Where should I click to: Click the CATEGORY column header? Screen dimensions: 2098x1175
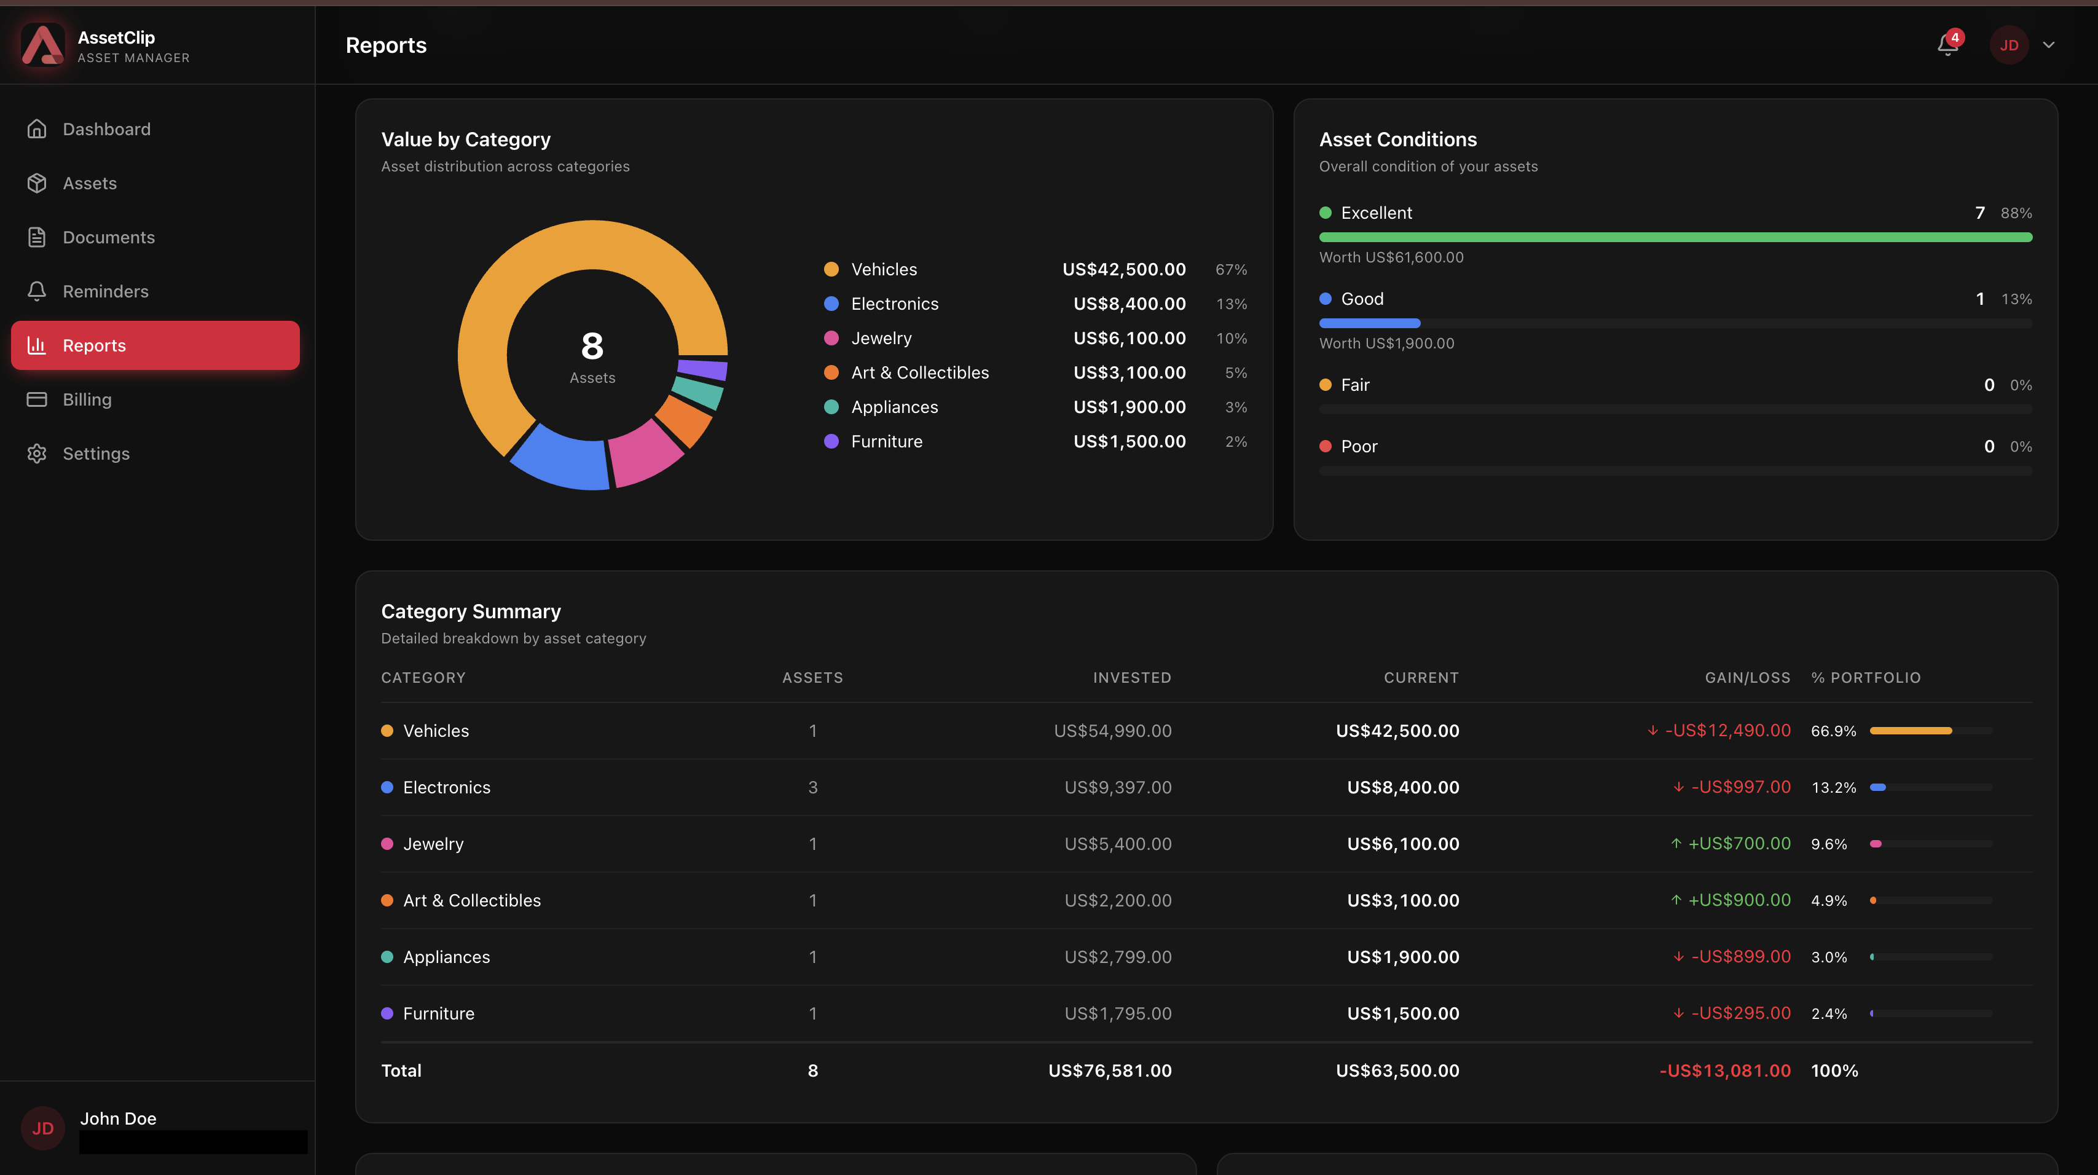(x=423, y=677)
